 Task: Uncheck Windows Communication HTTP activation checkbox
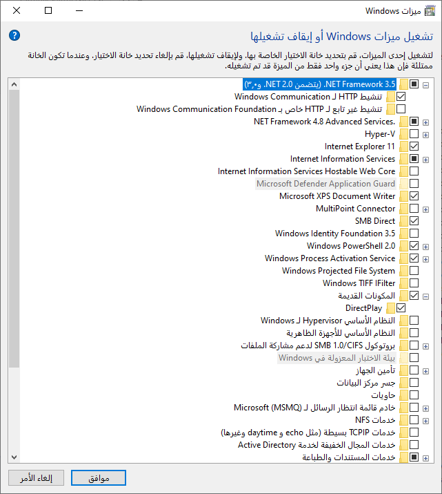tap(401, 97)
